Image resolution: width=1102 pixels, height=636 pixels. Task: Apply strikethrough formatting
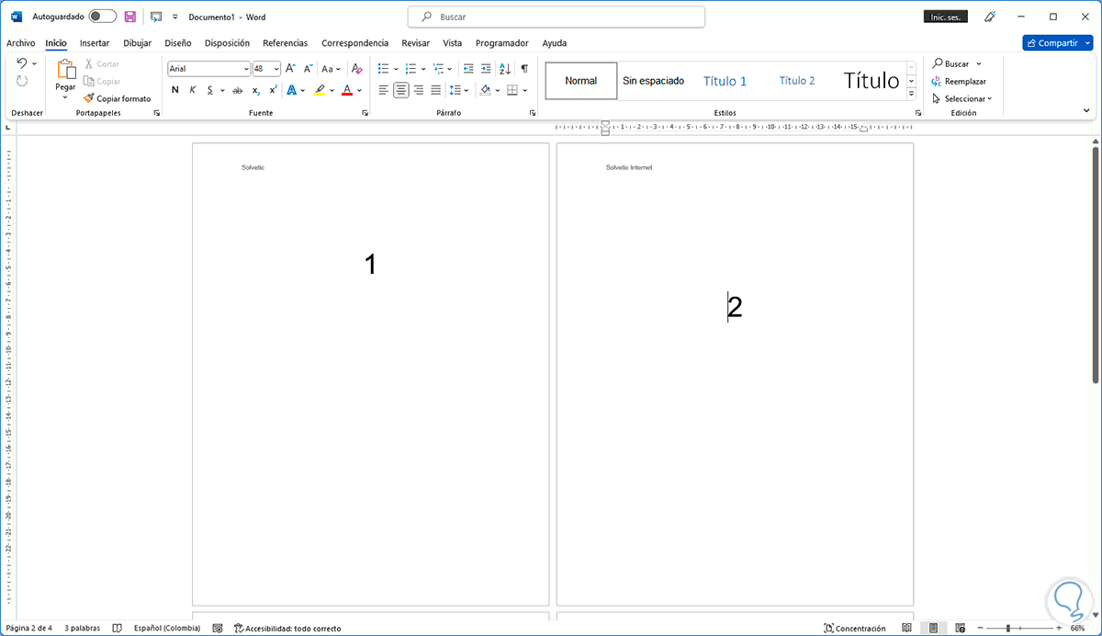coord(238,90)
